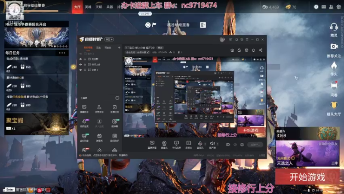This screenshot has height=194, width=344.
Task: Open the 精灵 headset assistant icon
Action: [334, 27]
